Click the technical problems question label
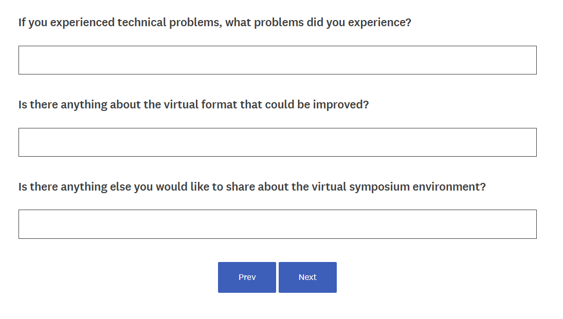Screen dimensions: 563x319 [x=215, y=23]
